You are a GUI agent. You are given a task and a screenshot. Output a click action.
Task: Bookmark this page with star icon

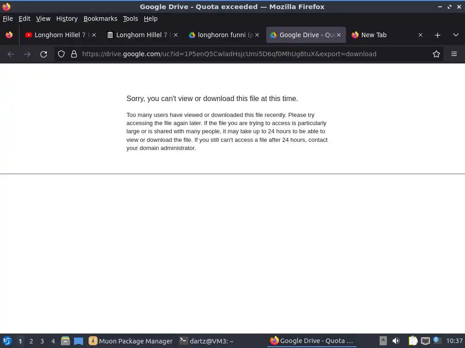click(x=436, y=54)
